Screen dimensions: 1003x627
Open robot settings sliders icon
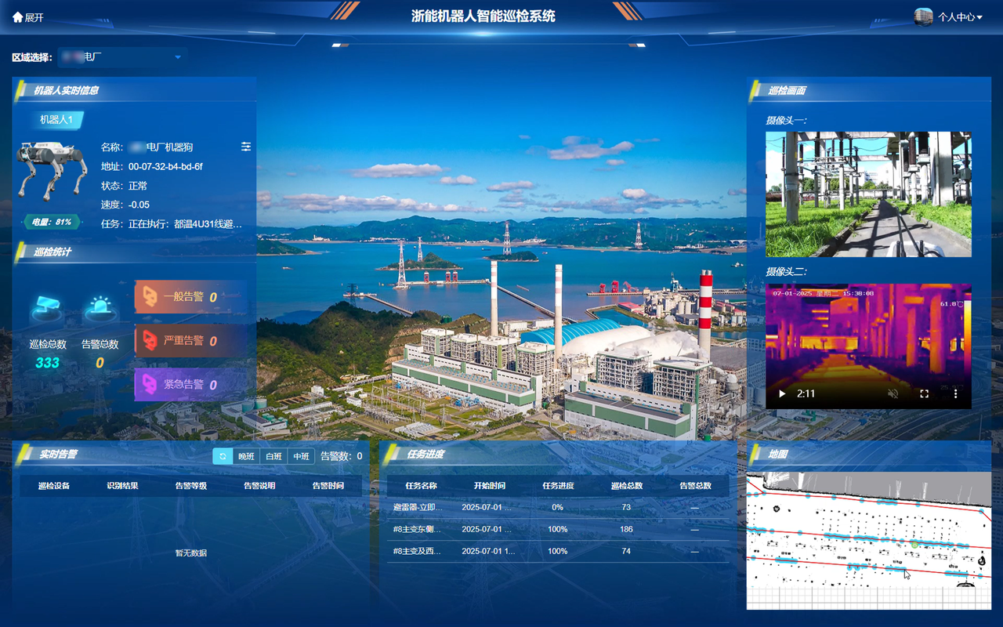[246, 147]
